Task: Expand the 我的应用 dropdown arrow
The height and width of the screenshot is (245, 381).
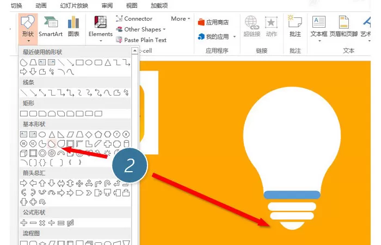Action: click(x=235, y=36)
